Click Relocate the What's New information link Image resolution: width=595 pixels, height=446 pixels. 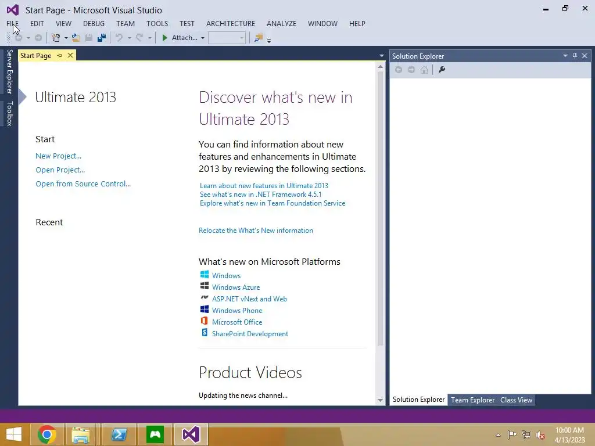pos(256,230)
